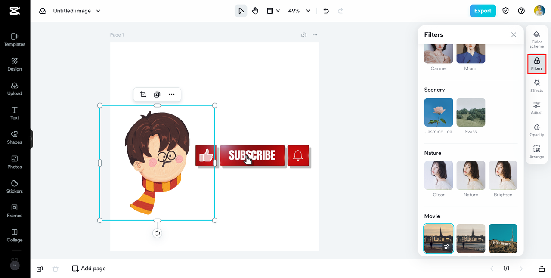Collapse the left side panel handle
Viewport: 551px width, 278px height.
coord(31,139)
